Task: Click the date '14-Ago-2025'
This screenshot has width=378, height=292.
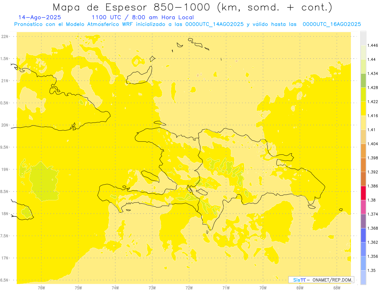Action: (x=40, y=17)
